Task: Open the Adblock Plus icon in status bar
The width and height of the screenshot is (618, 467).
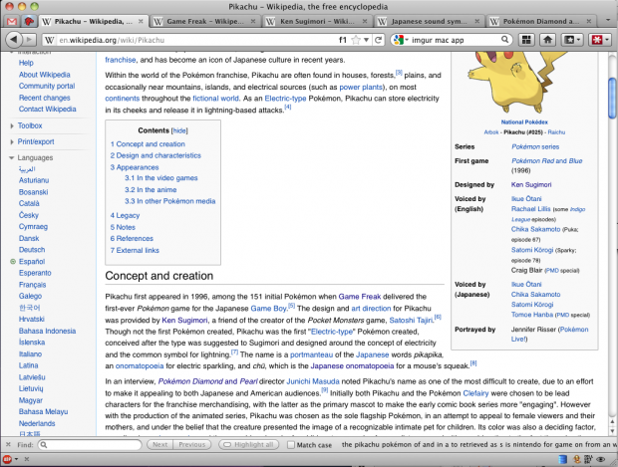Action: click(x=9, y=459)
